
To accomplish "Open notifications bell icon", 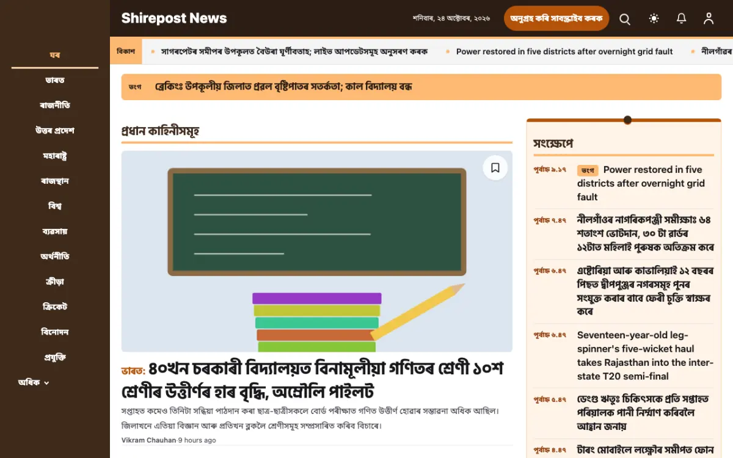I will tap(682, 19).
